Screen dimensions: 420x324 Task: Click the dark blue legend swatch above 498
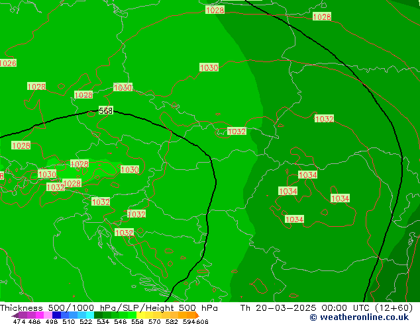pyautogui.click(x=56, y=315)
